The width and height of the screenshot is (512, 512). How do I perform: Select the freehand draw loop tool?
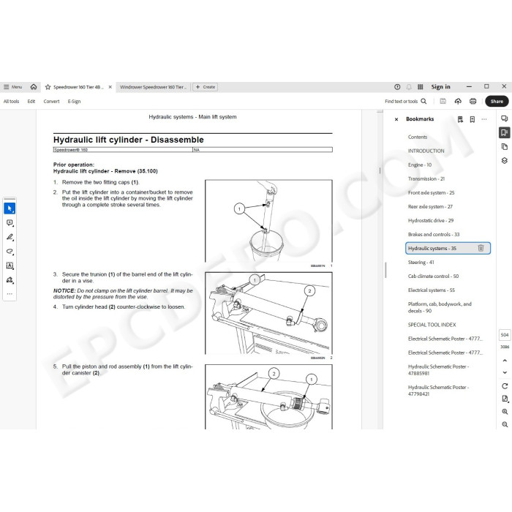pyautogui.click(x=10, y=252)
